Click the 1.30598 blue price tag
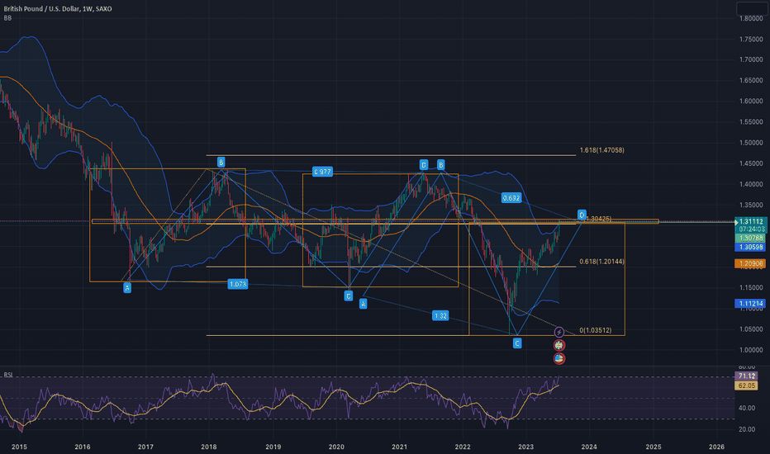The image size is (770, 454). 750,247
